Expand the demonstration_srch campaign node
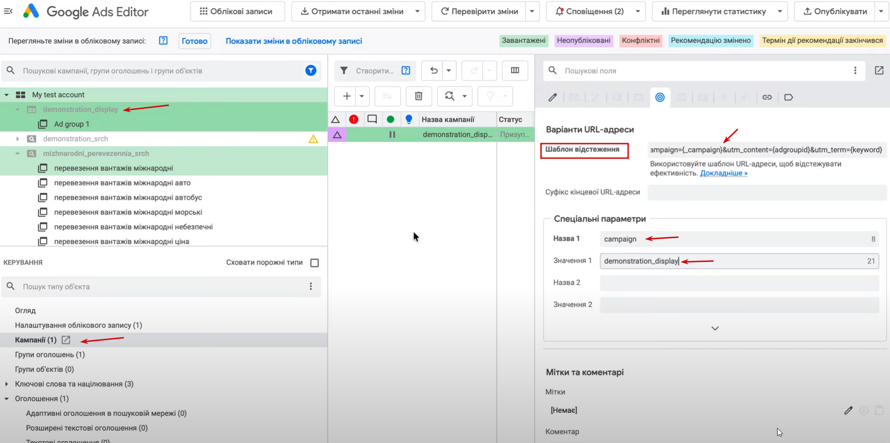890x443 pixels. [18, 139]
